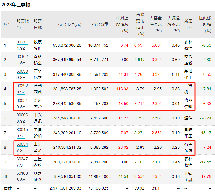Click the 区间涨跌幅 column header
The height and width of the screenshot is (195, 215).
coord(205,24)
